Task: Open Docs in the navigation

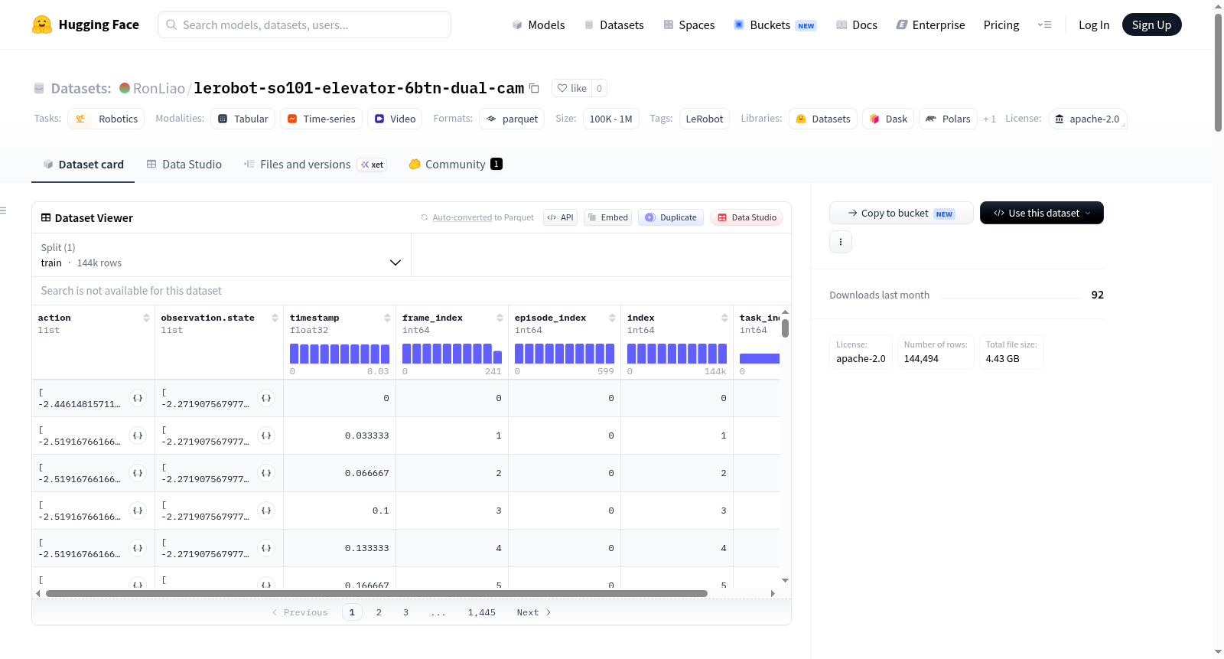Action: tap(857, 24)
